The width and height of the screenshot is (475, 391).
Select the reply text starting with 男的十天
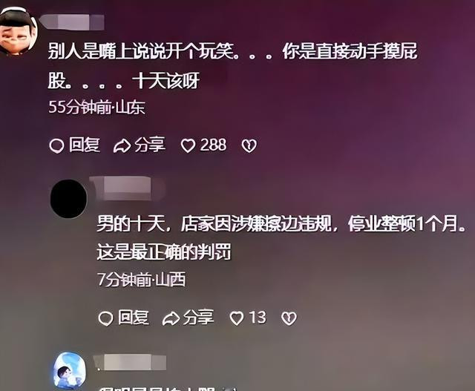coord(281,237)
